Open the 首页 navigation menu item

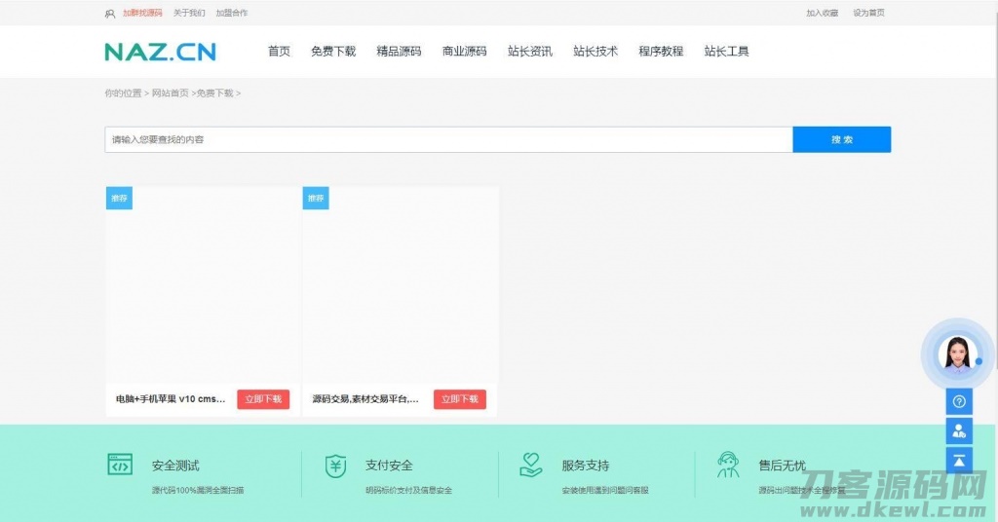[279, 52]
